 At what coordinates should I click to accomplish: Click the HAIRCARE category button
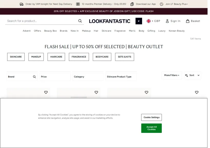click(56, 57)
